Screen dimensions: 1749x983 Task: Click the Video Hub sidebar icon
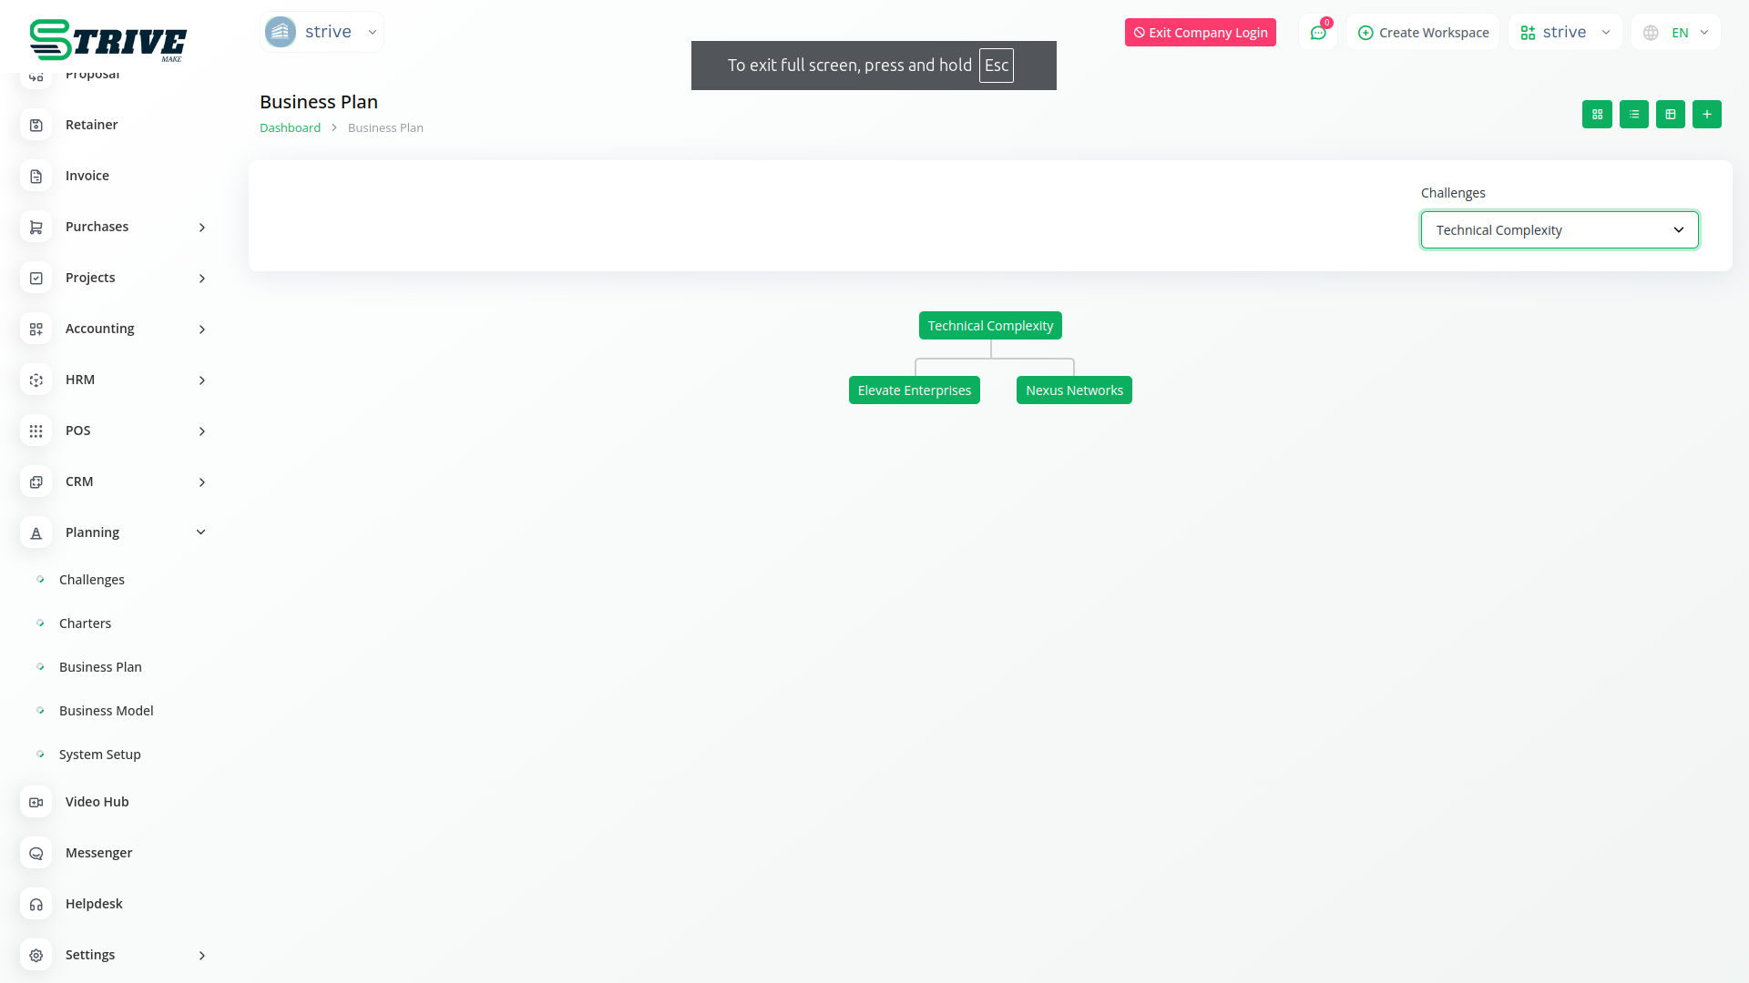[x=36, y=802]
